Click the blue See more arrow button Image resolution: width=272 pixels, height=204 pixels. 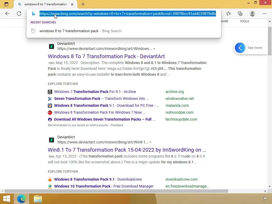pyautogui.click(x=240, y=48)
